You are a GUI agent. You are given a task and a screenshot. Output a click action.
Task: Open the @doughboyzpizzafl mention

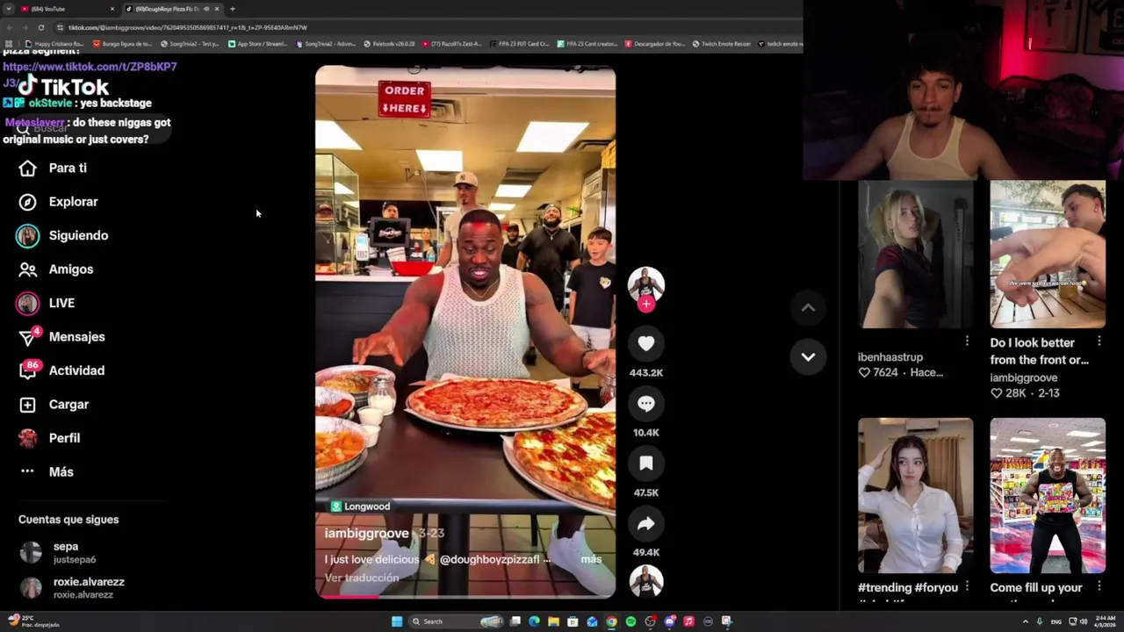coord(490,559)
